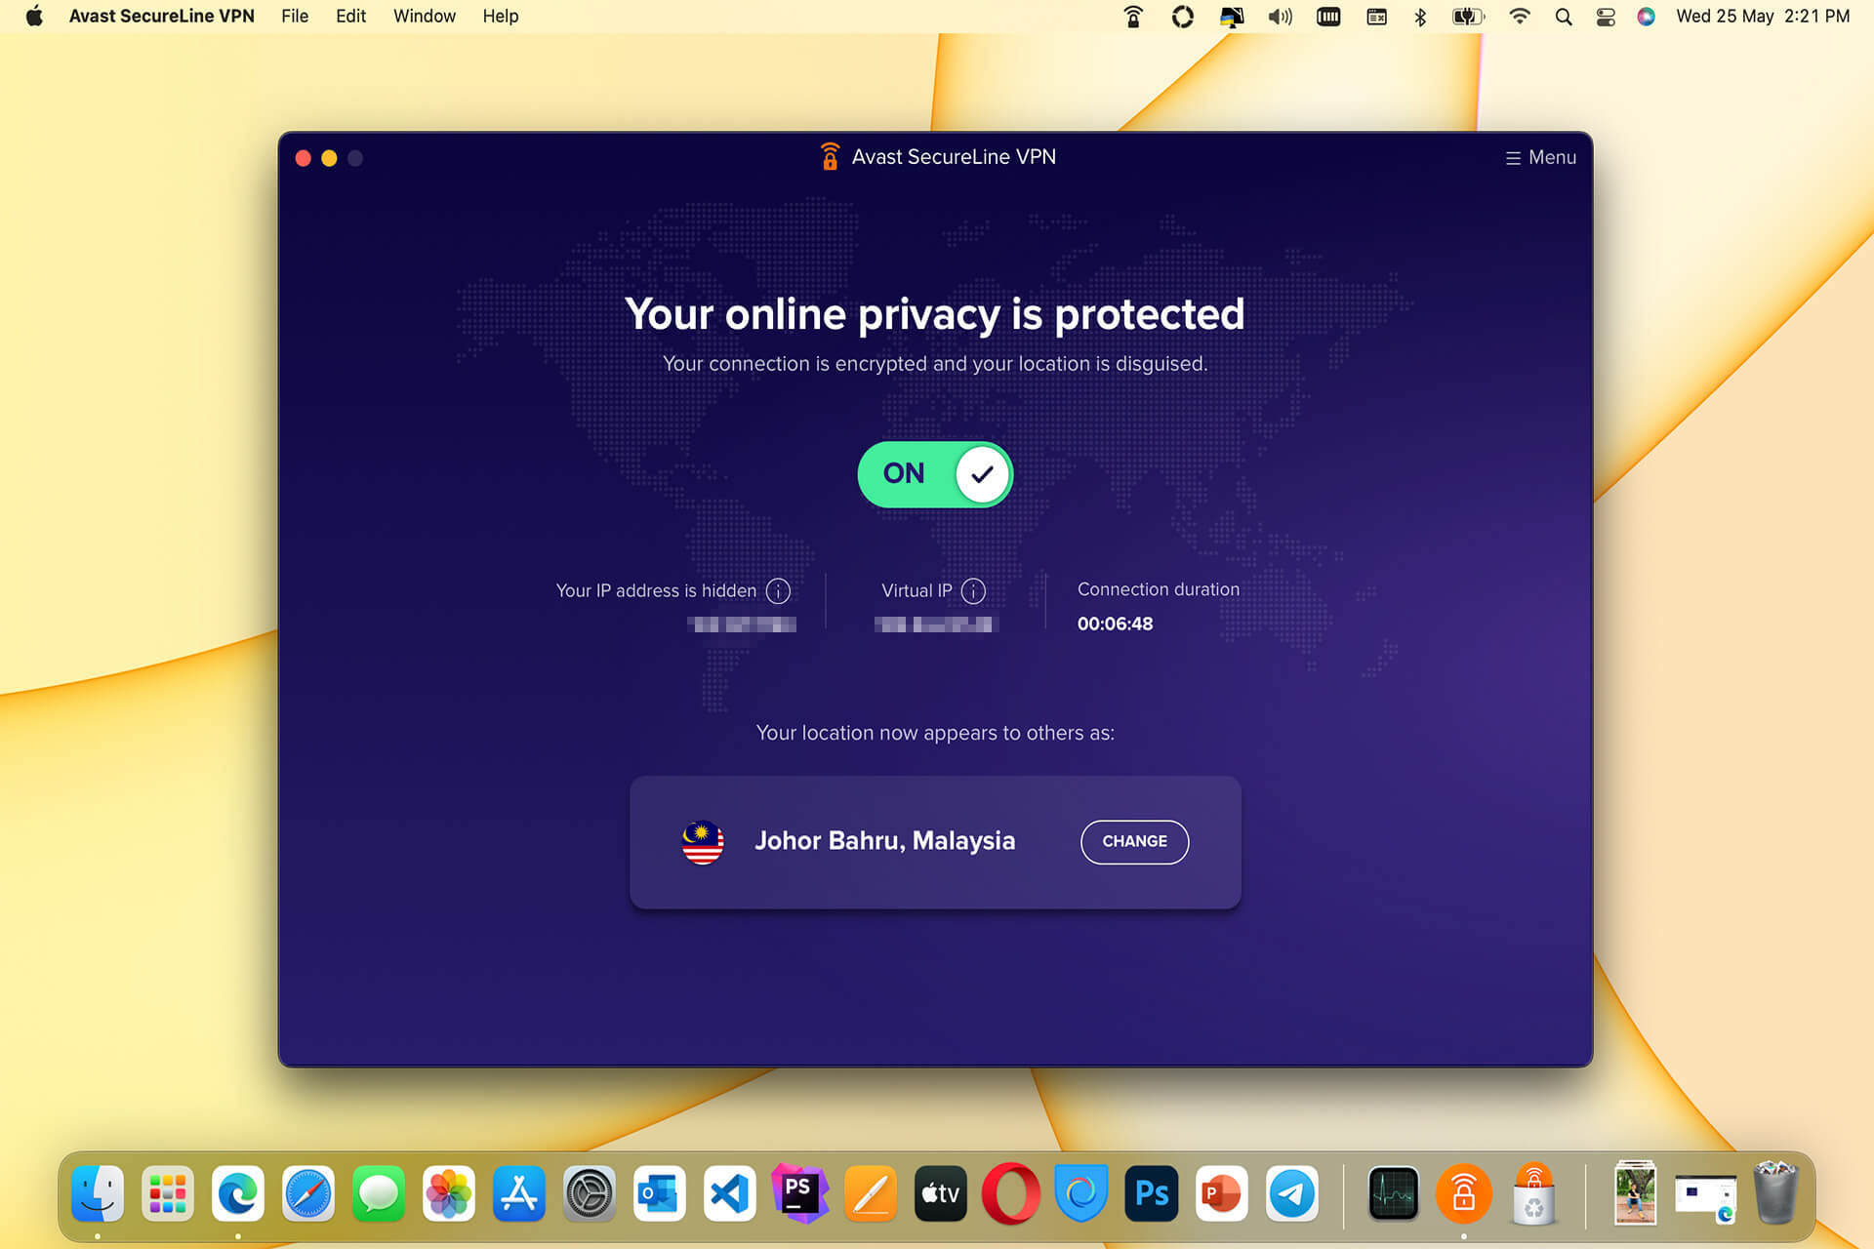Click the VPN shield icon in title bar

click(x=826, y=156)
